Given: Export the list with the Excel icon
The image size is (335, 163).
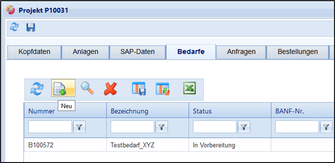Looking at the screenshot, I should click(190, 88).
